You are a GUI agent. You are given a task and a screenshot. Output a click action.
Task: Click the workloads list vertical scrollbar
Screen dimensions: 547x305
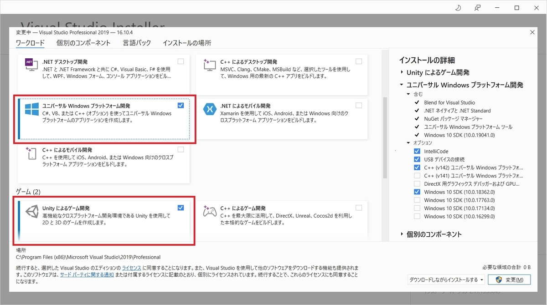385,137
